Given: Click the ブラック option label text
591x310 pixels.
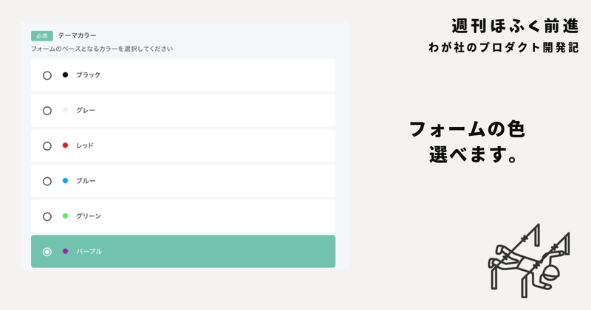Looking at the screenshot, I should pos(88,75).
